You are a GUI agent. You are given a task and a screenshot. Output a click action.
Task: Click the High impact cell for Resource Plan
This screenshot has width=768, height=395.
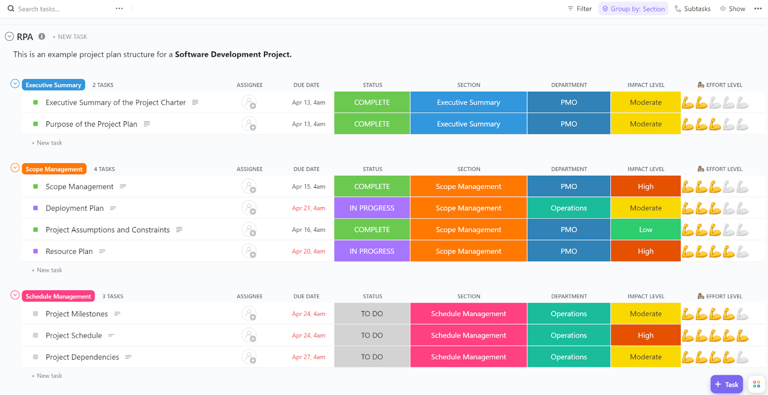pyautogui.click(x=645, y=251)
